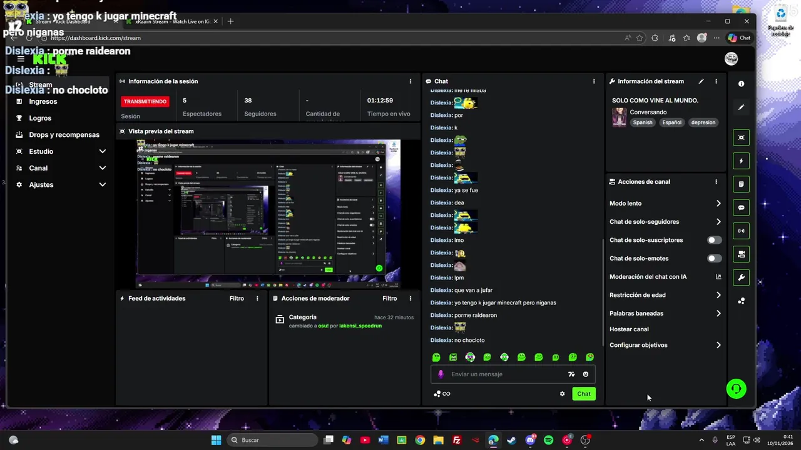Open AI chat moderation external link icon
This screenshot has width=801, height=450.
718,277
